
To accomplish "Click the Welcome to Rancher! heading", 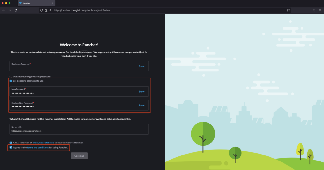I will (x=79, y=45).
